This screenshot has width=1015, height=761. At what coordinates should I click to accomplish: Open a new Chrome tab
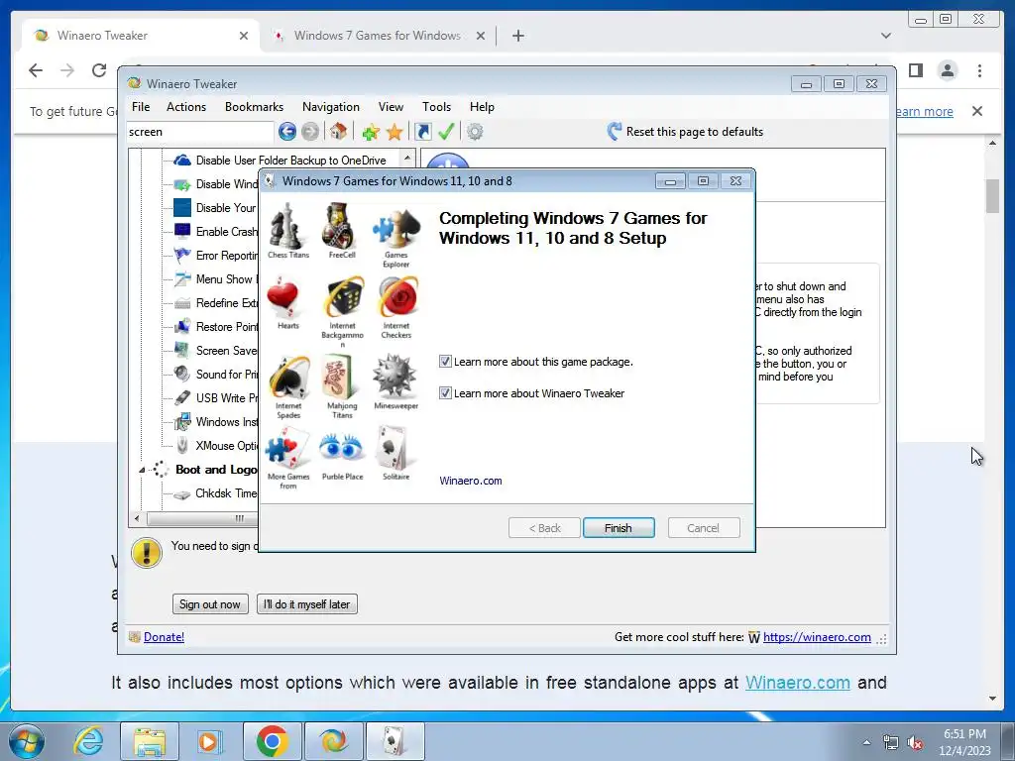(x=517, y=36)
